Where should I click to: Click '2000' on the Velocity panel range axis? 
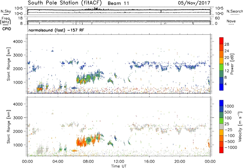click(18, 131)
